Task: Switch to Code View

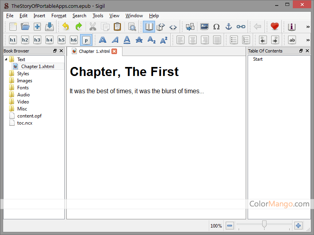Action: (x=173, y=27)
